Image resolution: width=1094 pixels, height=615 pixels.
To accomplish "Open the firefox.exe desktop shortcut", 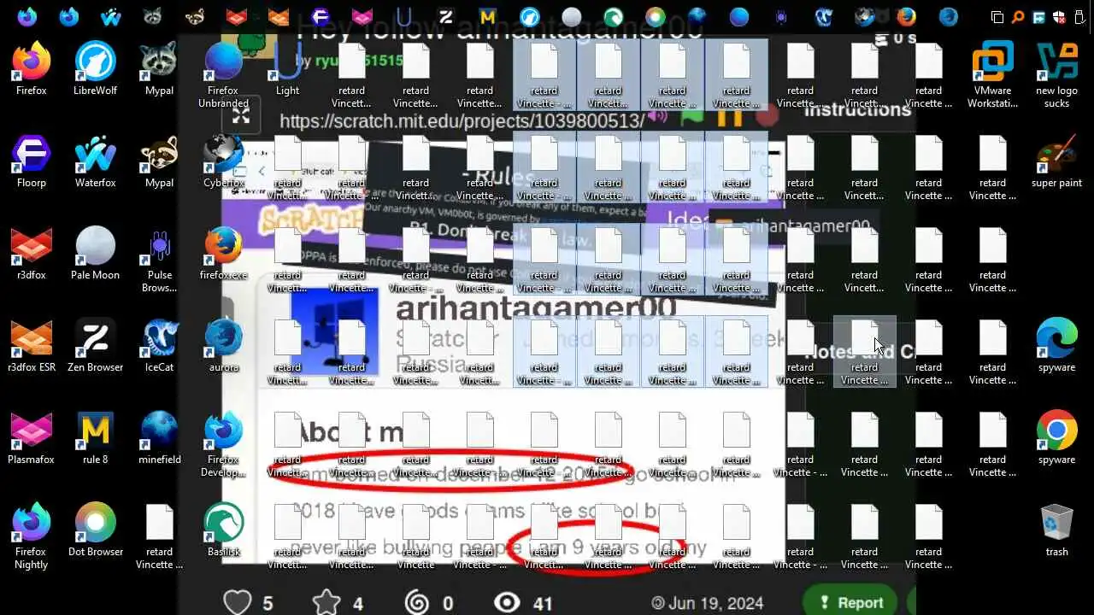I will [x=223, y=253].
